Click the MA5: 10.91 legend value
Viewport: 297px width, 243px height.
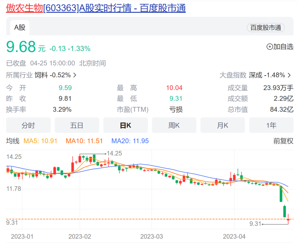click(x=40, y=141)
